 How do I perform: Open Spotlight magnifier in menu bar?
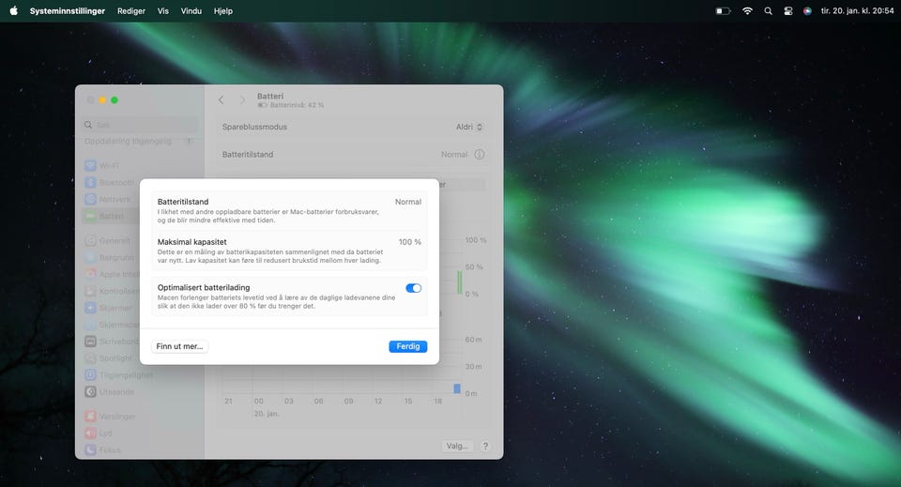(769, 11)
